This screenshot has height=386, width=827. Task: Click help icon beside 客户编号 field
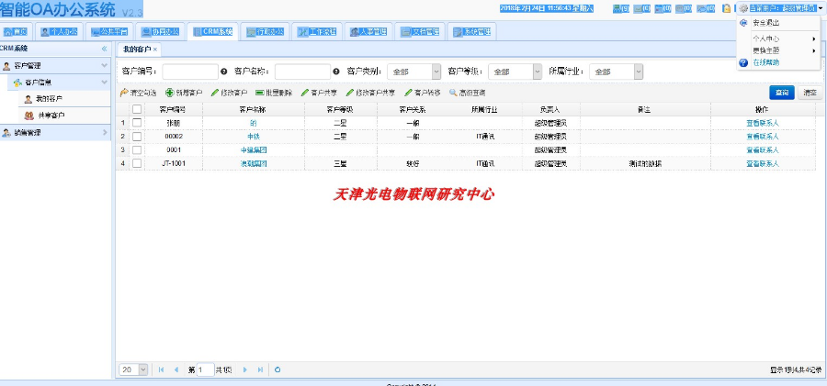(x=223, y=72)
